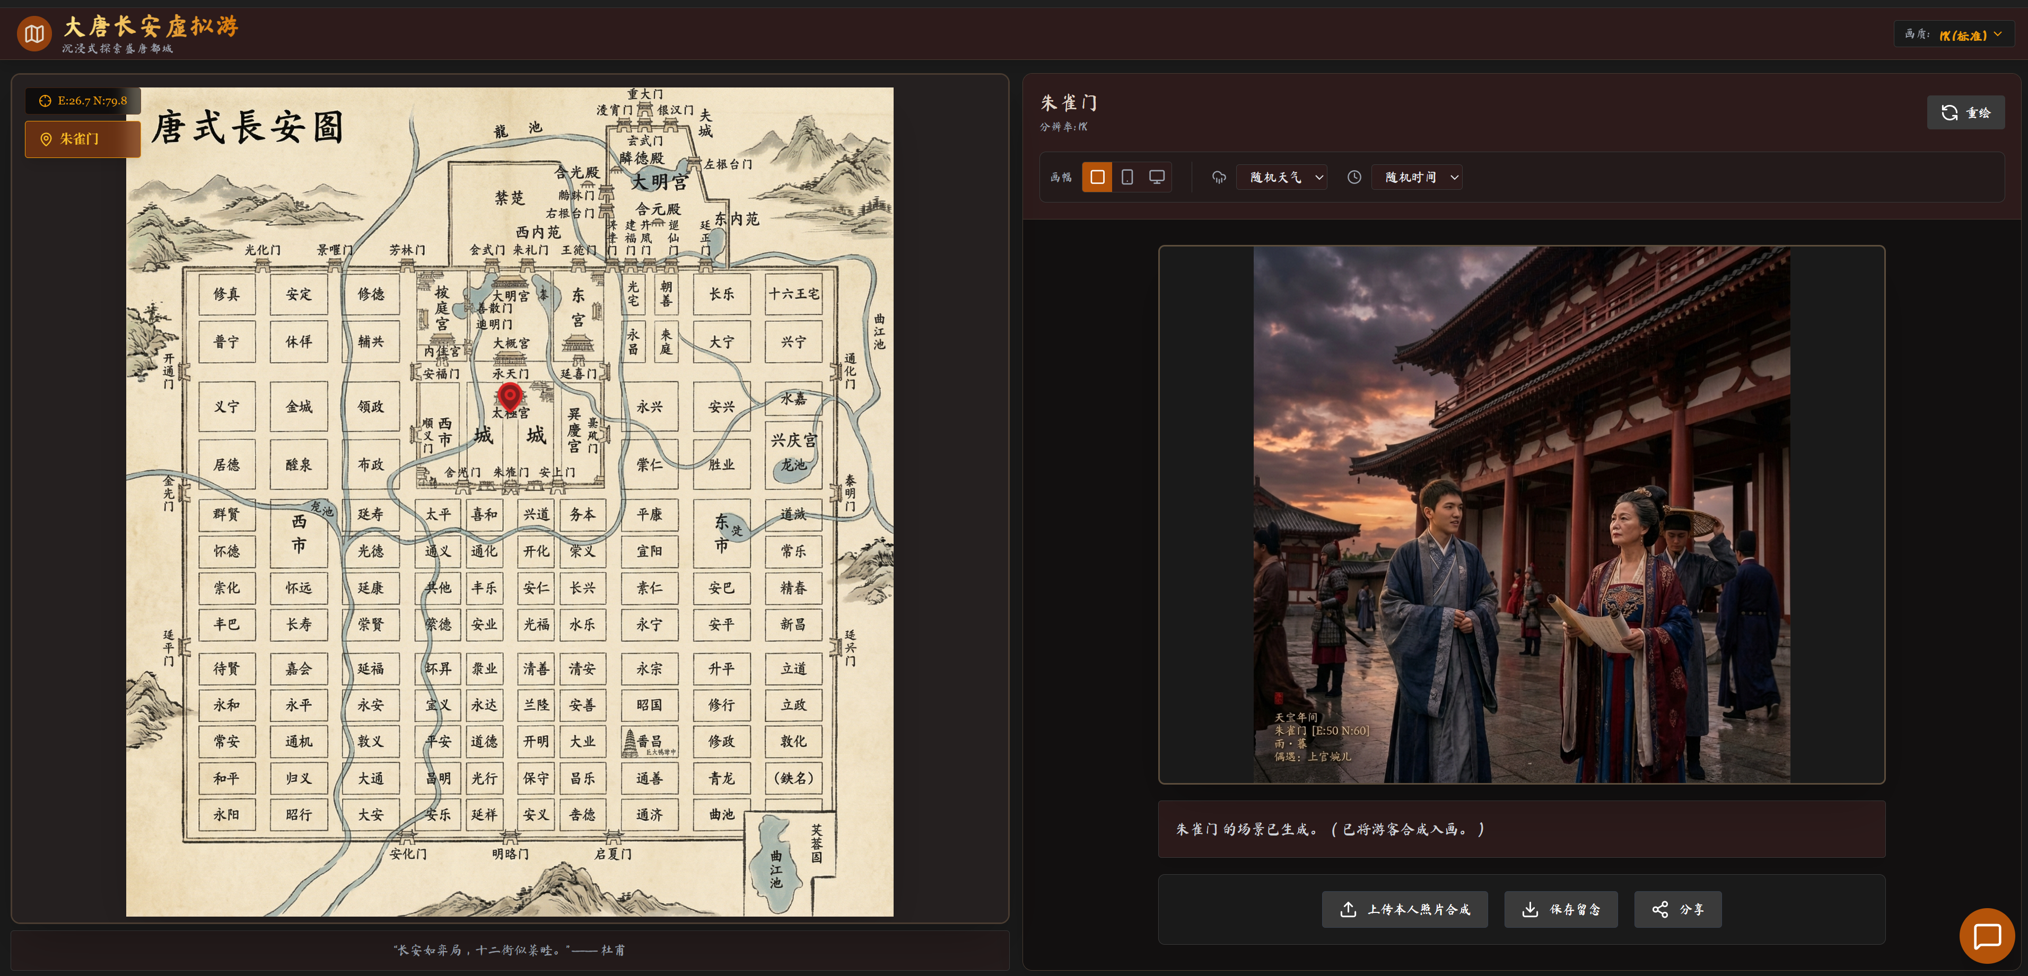Click the map logo icon in header
This screenshot has height=976, width=2028.
coord(34,34)
